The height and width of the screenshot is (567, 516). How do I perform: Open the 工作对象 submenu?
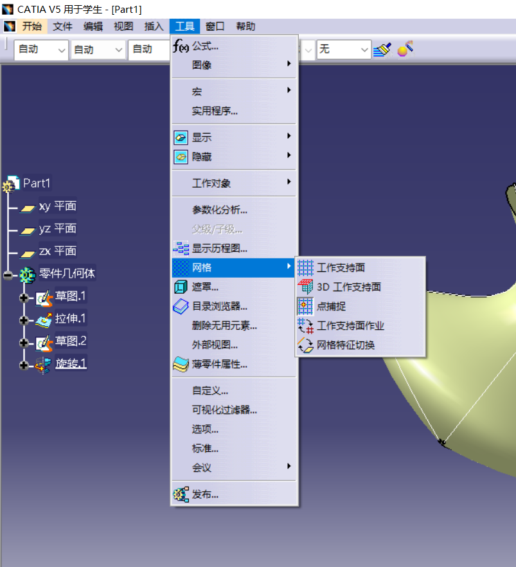point(234,183)
